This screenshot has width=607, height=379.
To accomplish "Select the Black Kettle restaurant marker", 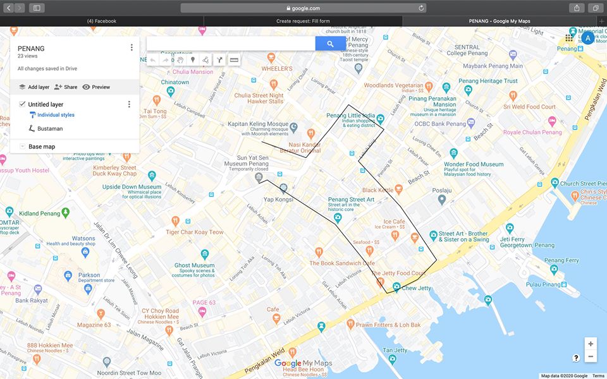I will coord(399,189).
